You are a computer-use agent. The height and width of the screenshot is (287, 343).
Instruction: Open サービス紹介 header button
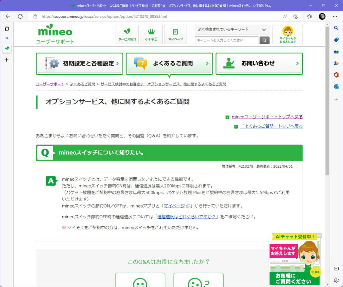point(127,35)
